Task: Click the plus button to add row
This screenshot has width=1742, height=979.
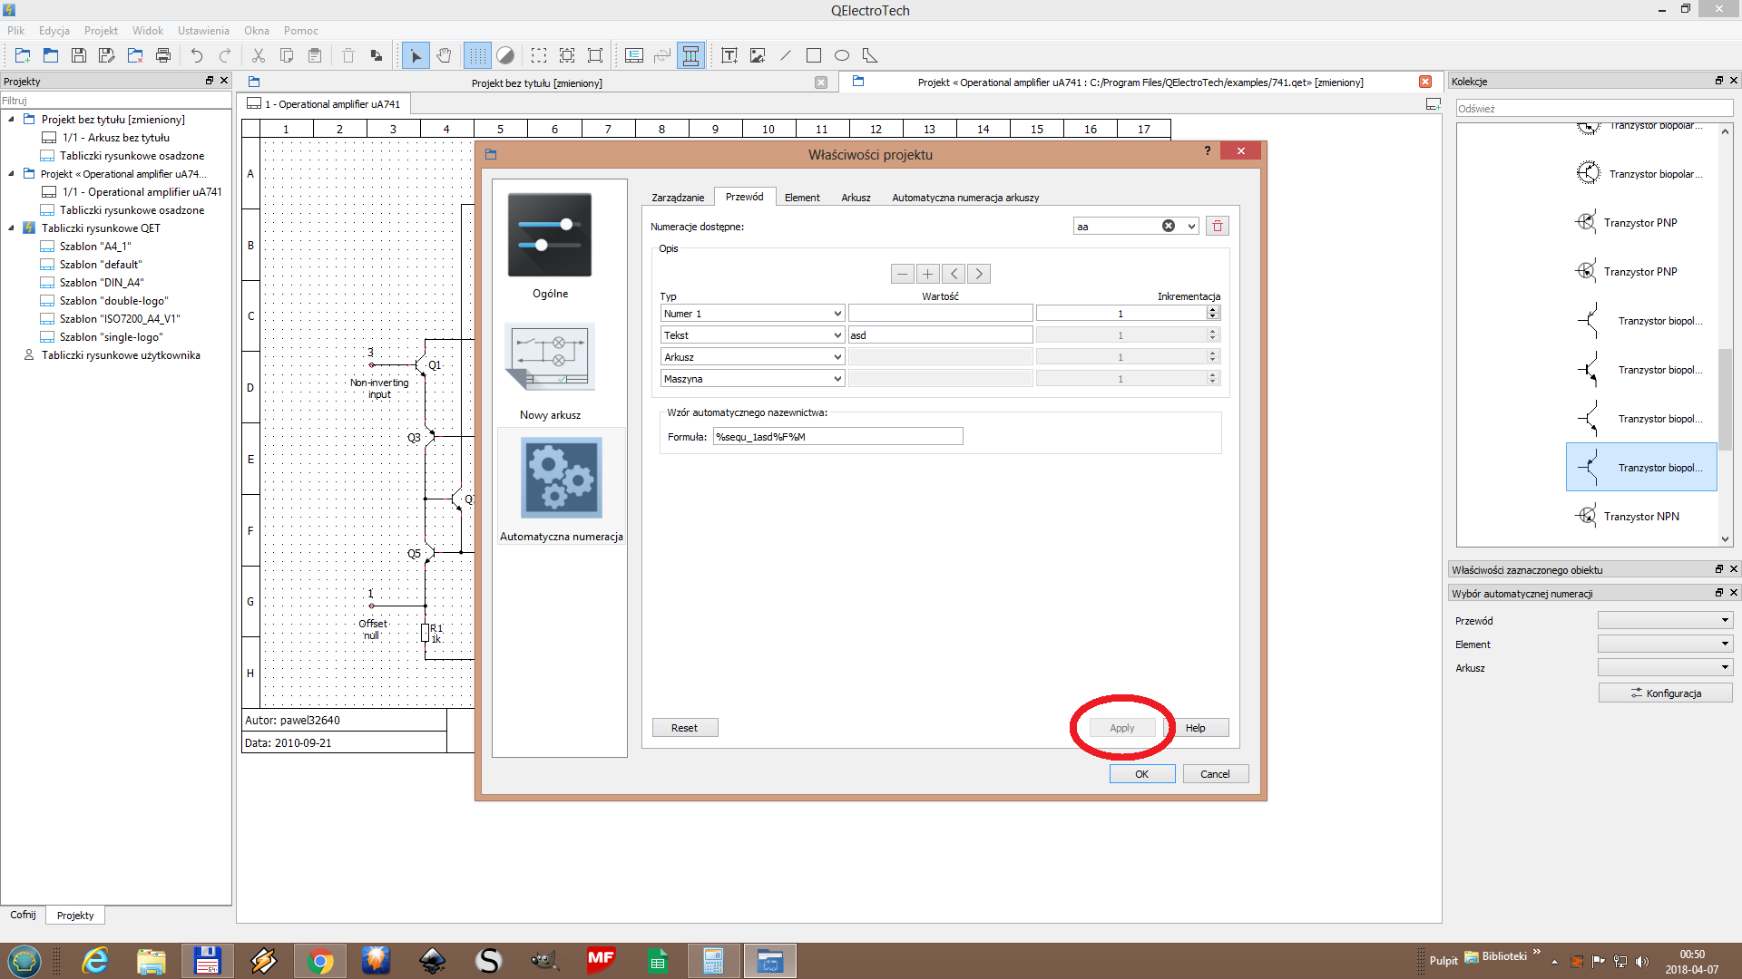Action: coord(927,274)
